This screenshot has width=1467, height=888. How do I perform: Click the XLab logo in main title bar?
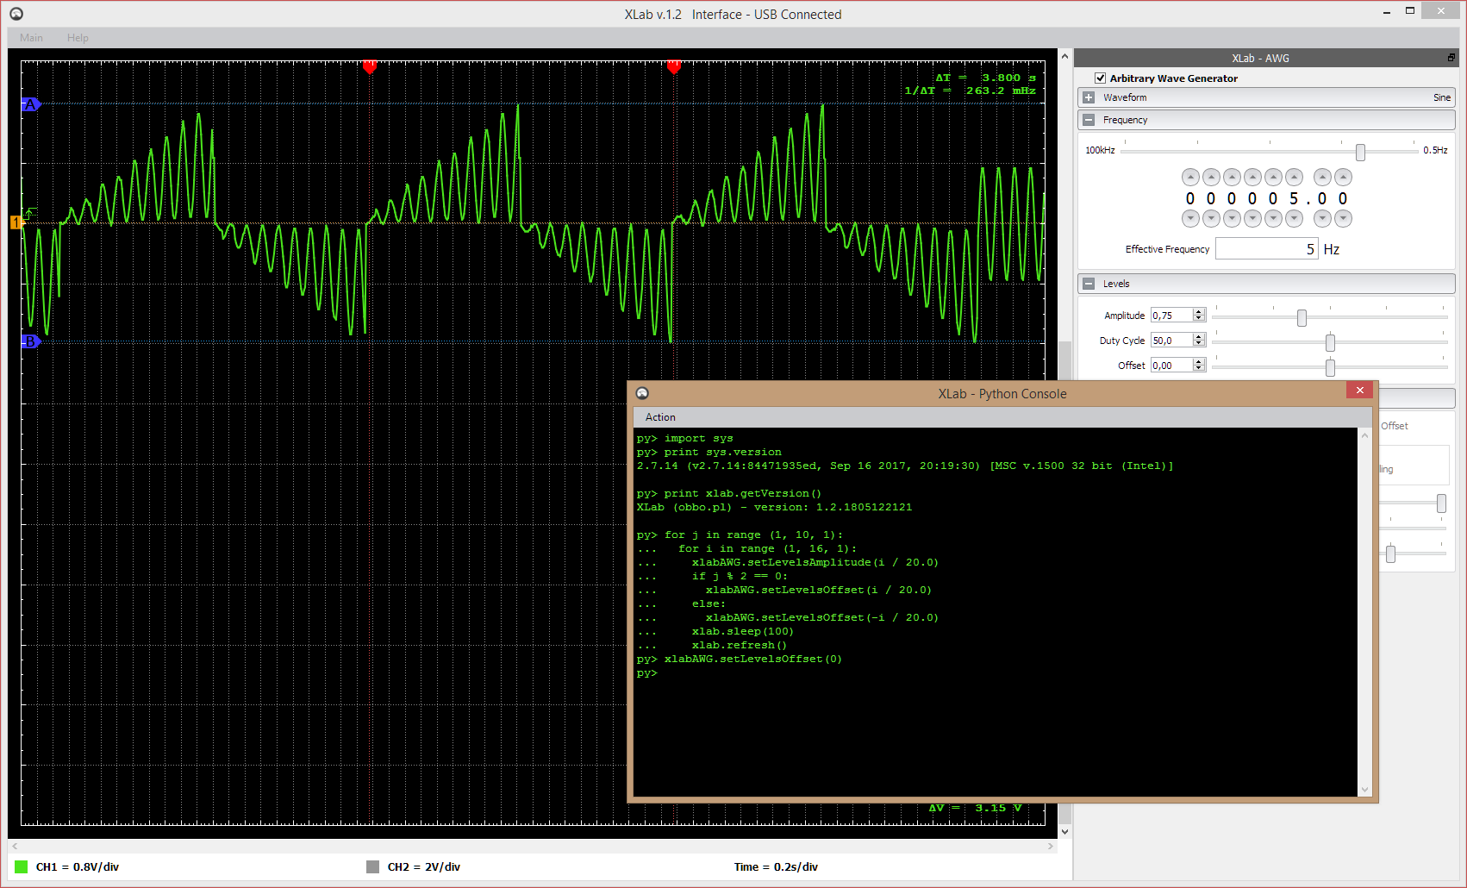(16, 14)
